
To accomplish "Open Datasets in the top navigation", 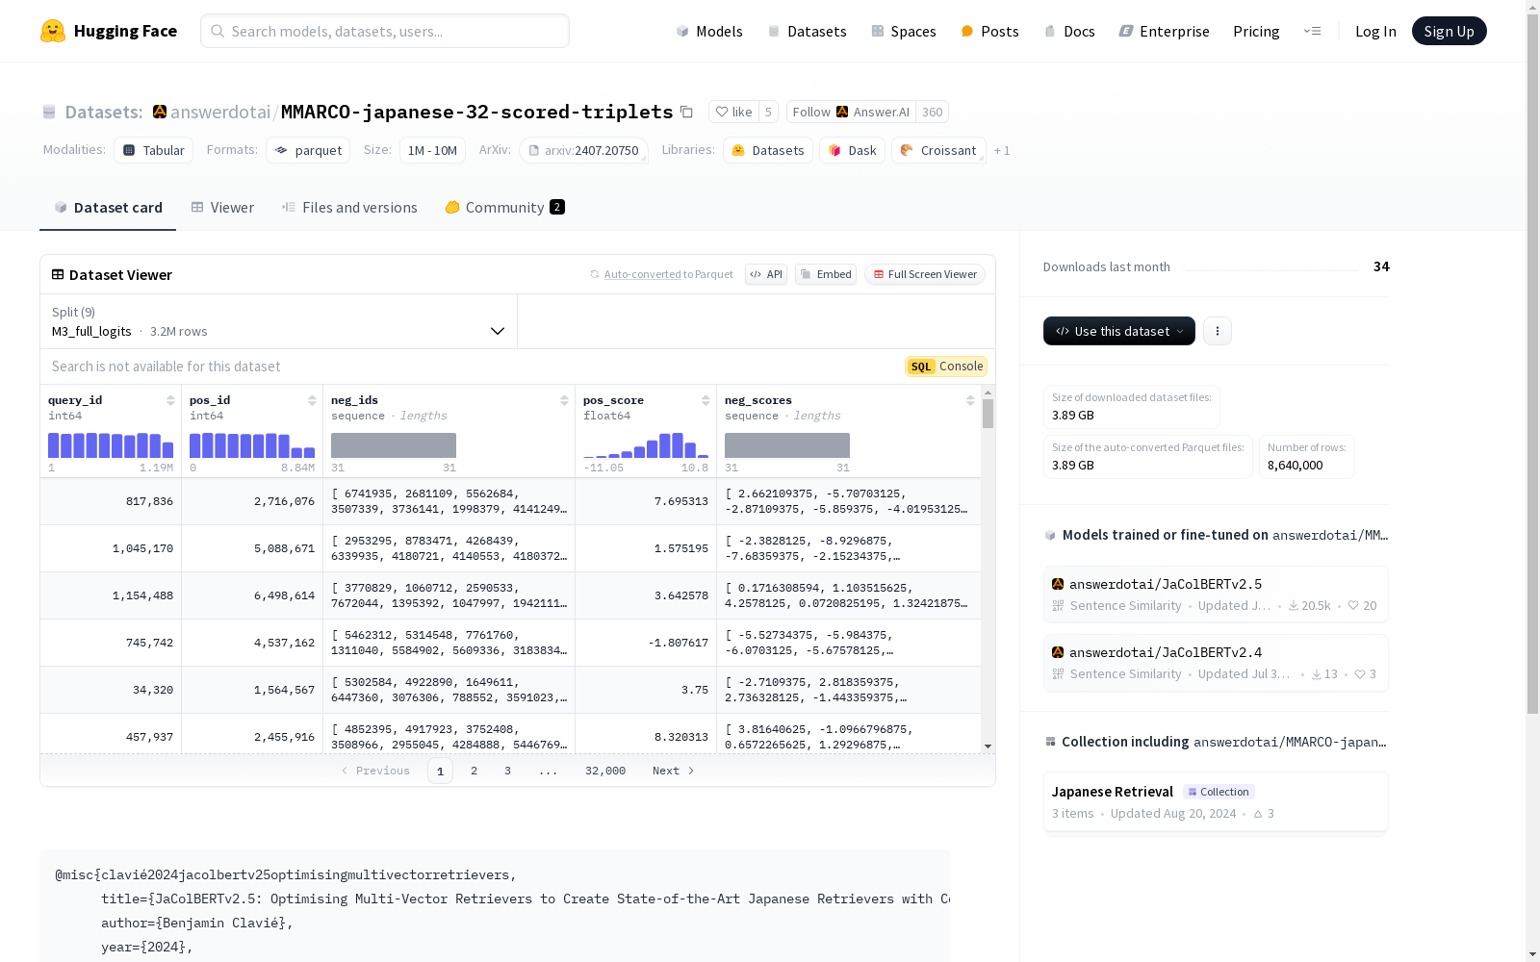I will [807, 31].
